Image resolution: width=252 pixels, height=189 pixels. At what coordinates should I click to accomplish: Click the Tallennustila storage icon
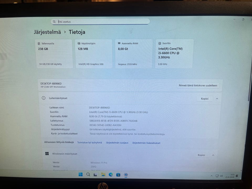[x=39, y=44]
